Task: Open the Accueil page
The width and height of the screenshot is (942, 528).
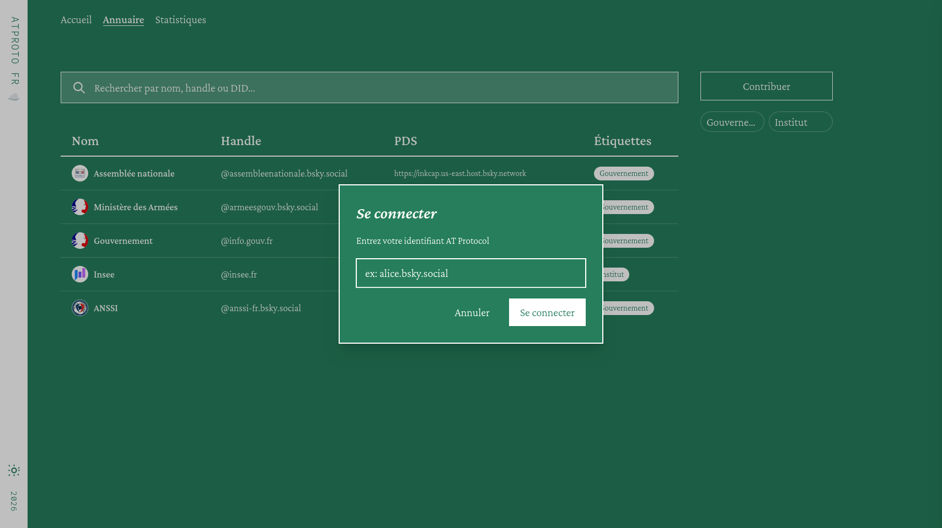Action: pyautogui.click(x=76, y=19)
